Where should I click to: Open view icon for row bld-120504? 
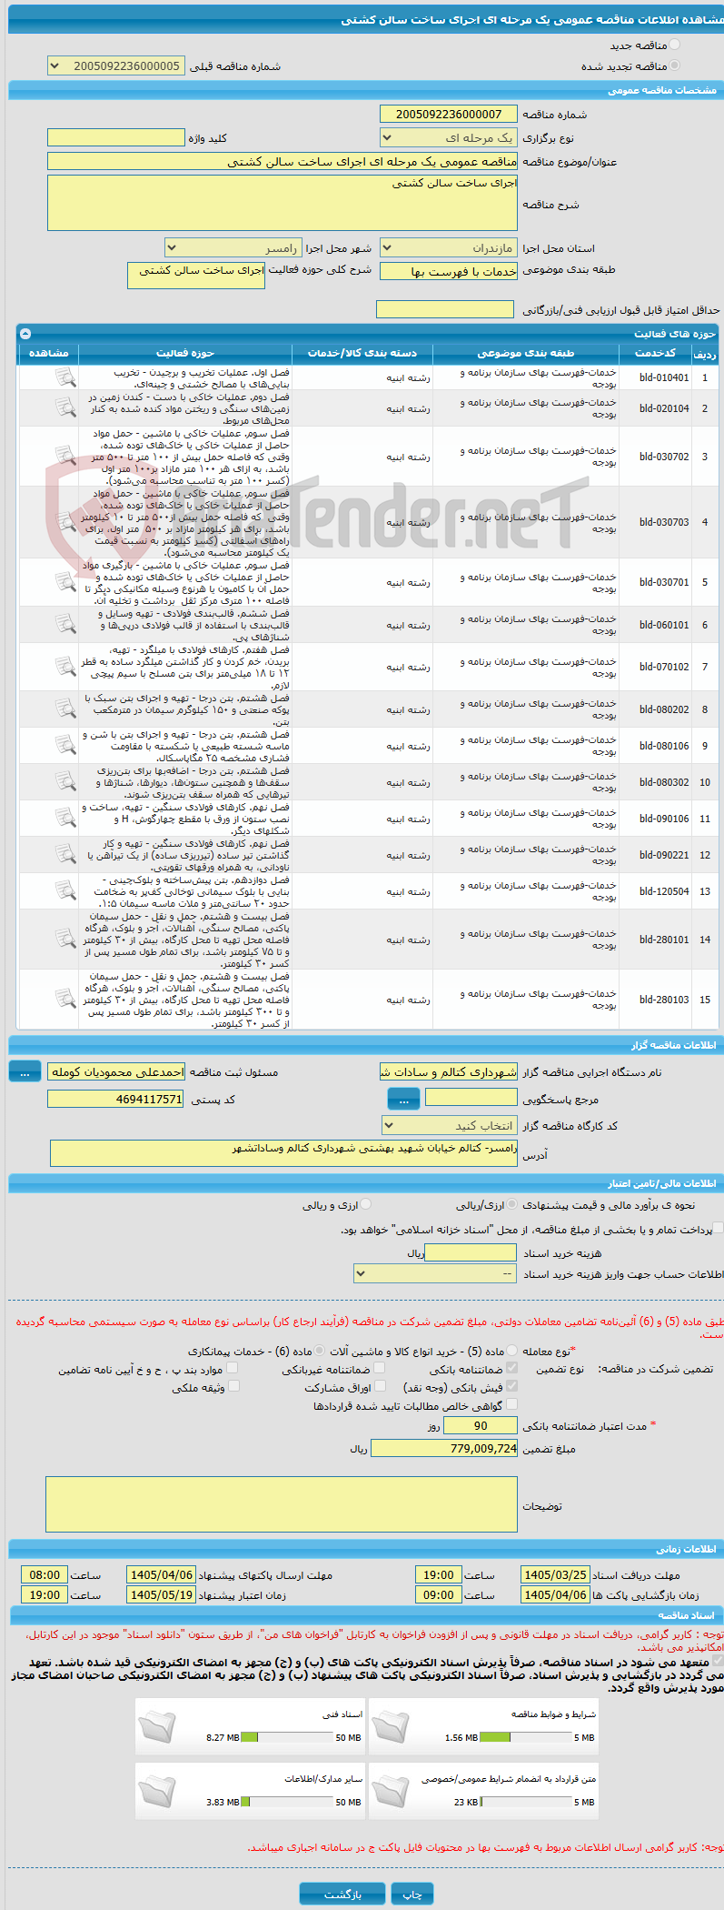65,891
